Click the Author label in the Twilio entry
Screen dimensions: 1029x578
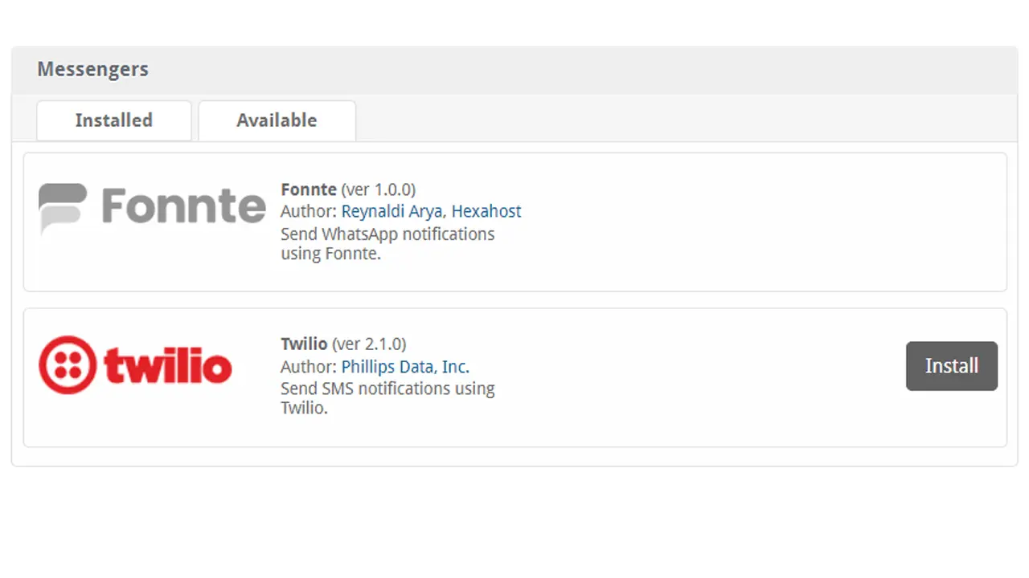[309, 367]
